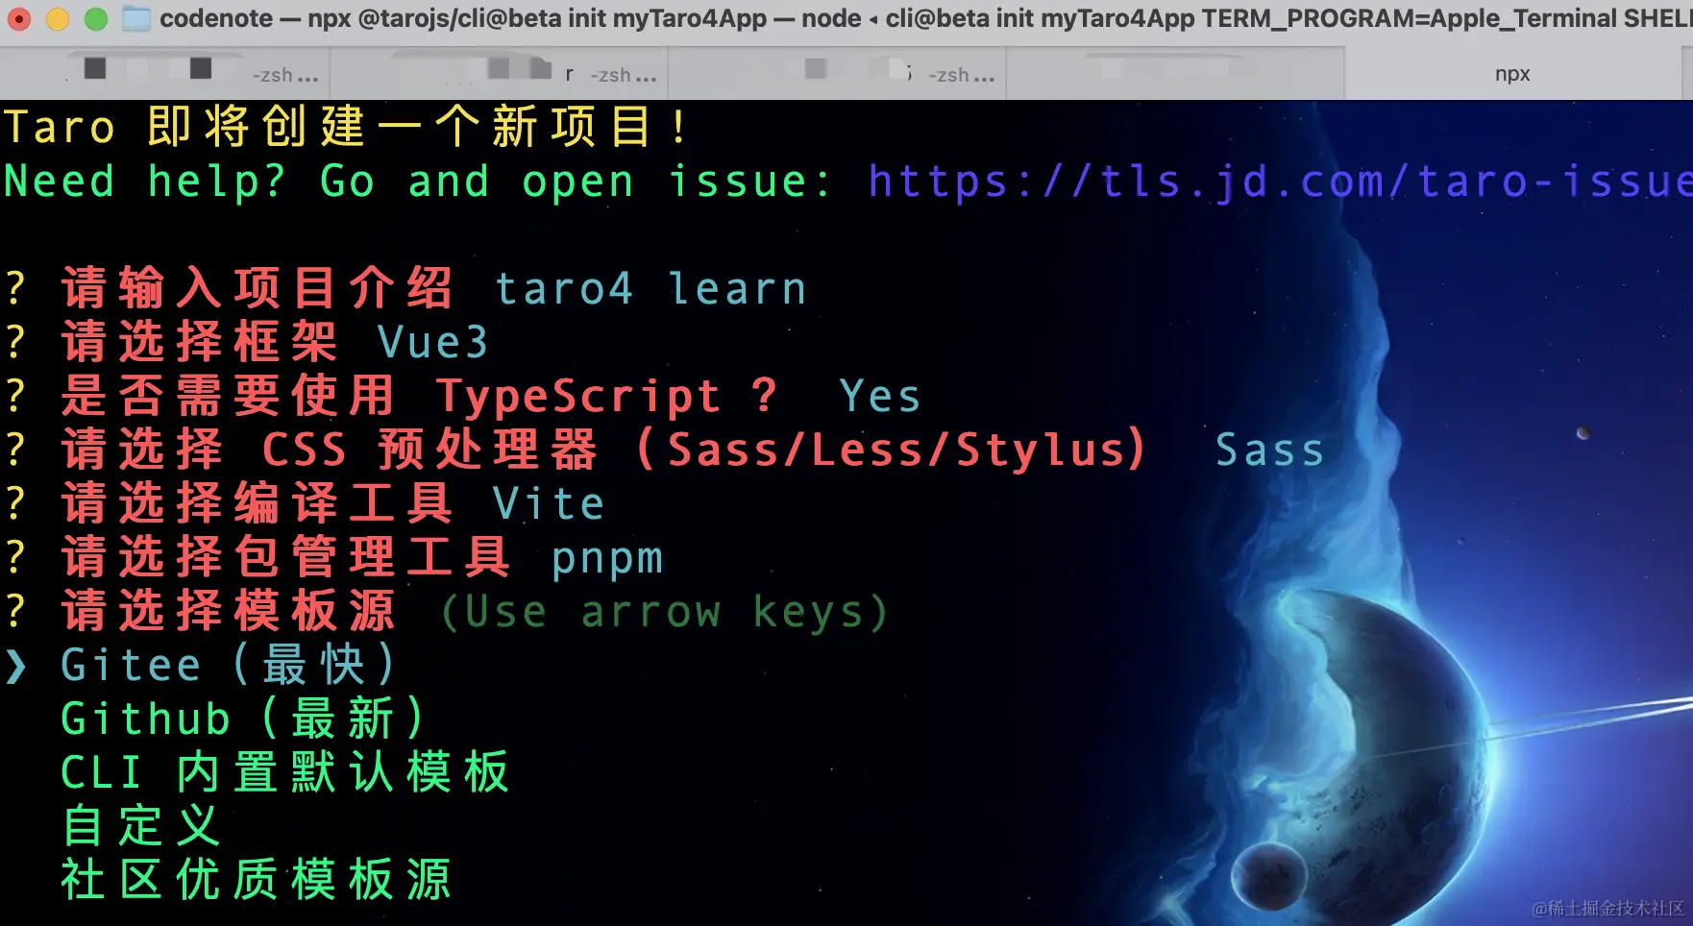This screenshot has width=1693, height=926.
Task: Choose the 社区优质模板源 option
Action: click(256, 880)
